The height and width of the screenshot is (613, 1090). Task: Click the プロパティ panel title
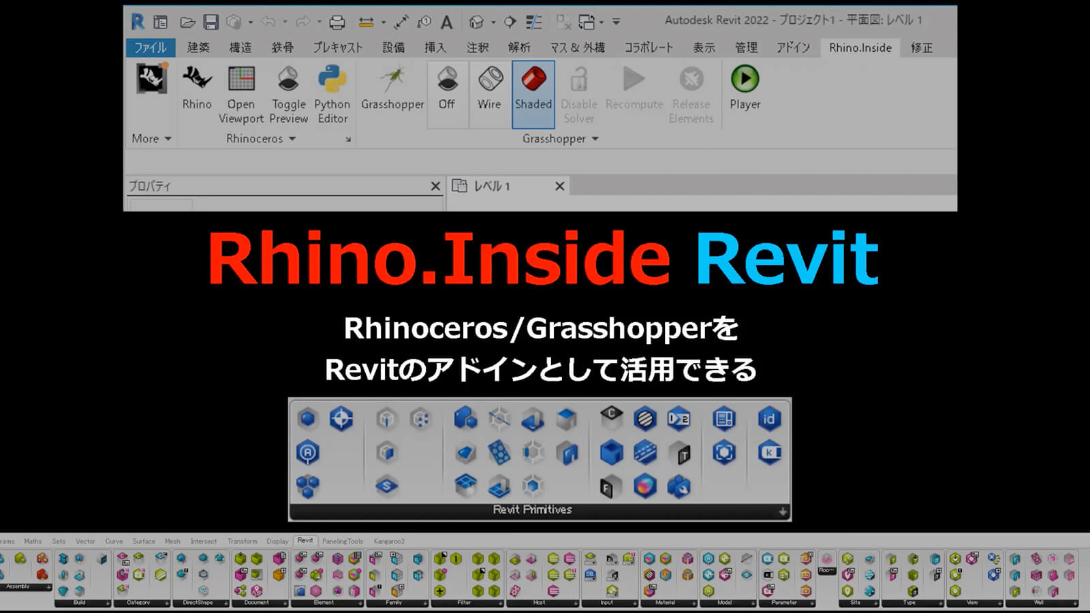[x=150, y=186]
